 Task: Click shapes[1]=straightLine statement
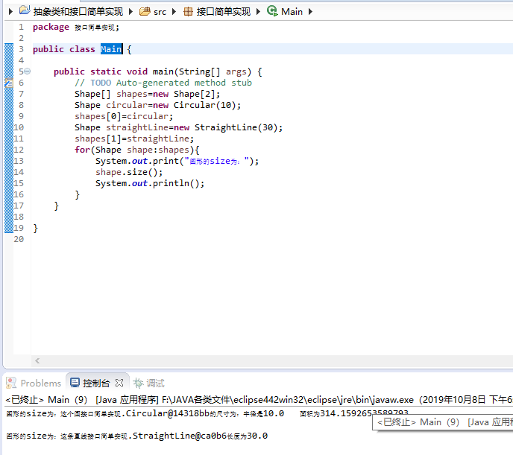click(x=134, y=139)
